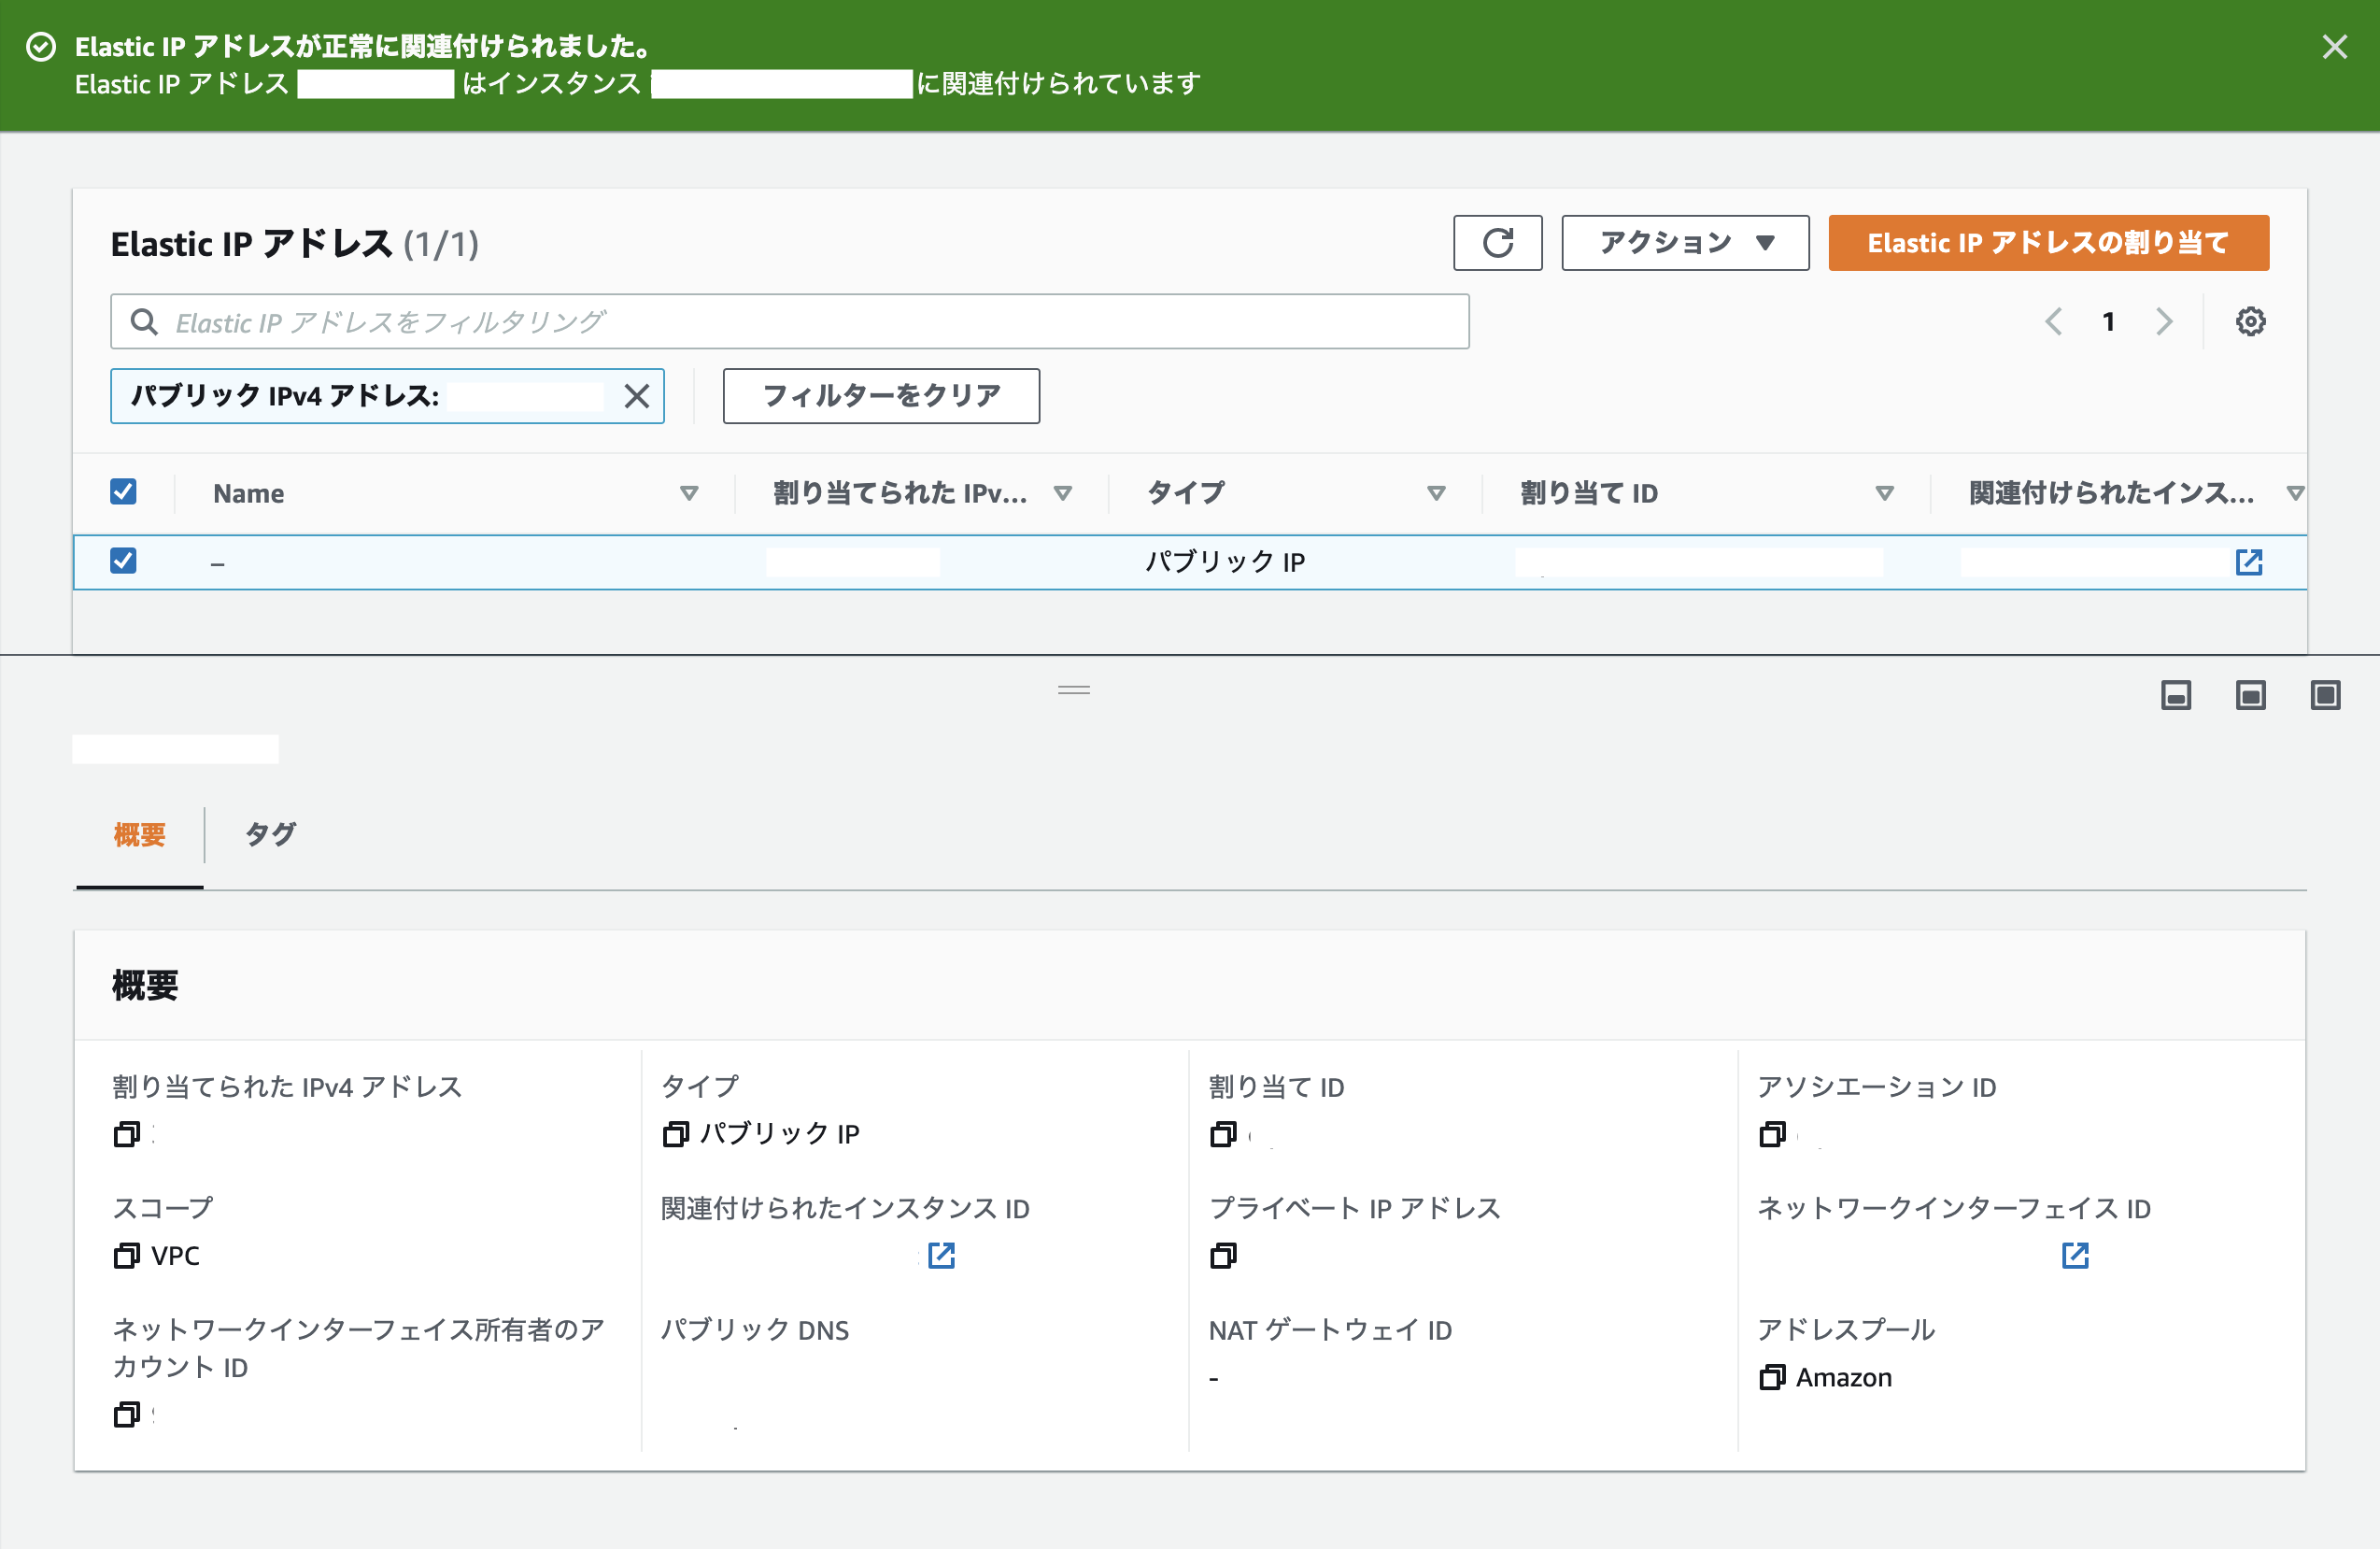Image resolution: width=2380 pixels, height=1549 pixels.
Task: Click the split panel resize handle
Action: (x=1074, y=690)
